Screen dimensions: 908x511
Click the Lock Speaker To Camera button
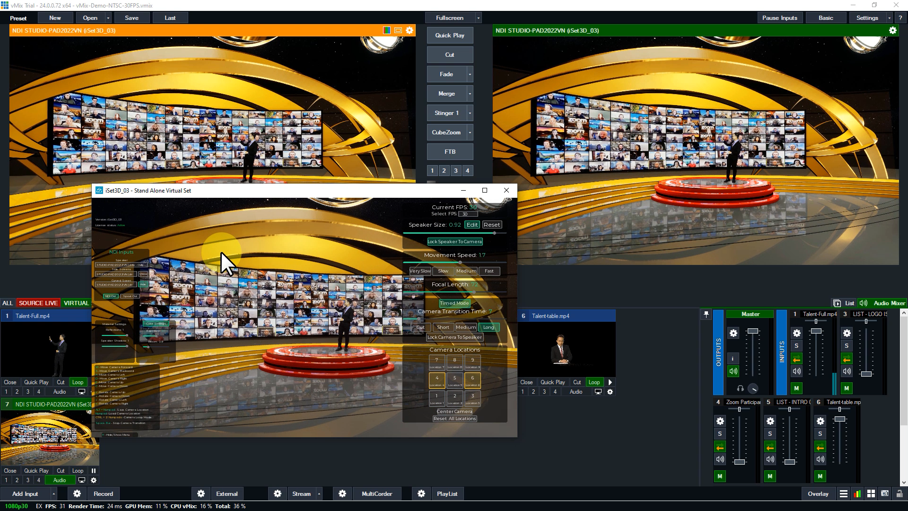(x=454, y=241)
